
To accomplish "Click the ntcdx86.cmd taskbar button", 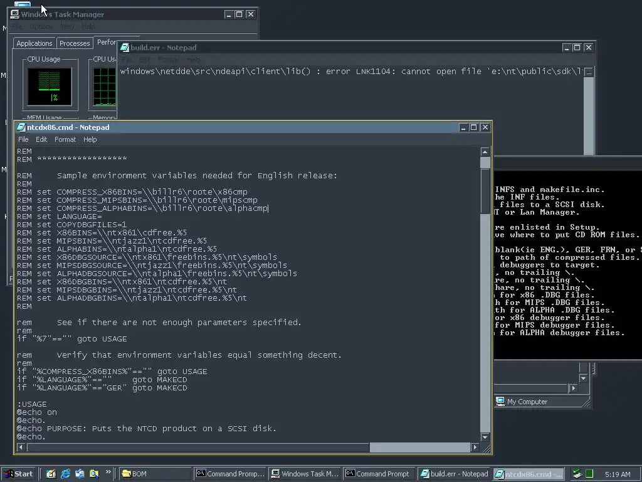I will (x=529, y=474).
